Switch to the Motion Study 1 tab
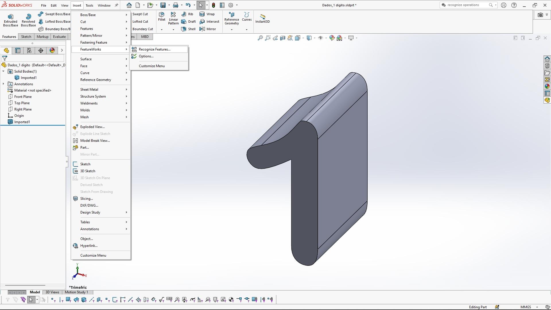This screenshot has height=310, width=551. (x=76, y=292)
